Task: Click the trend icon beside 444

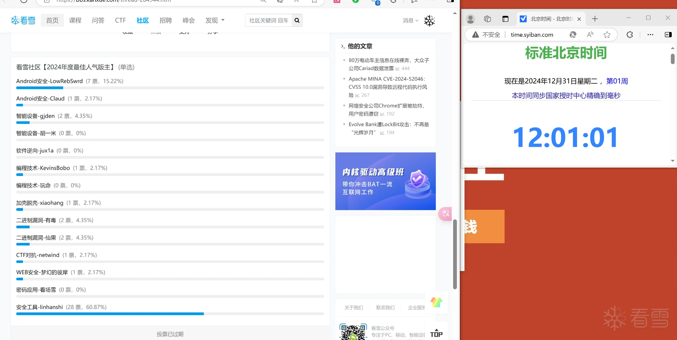Action: pos(397,69)
